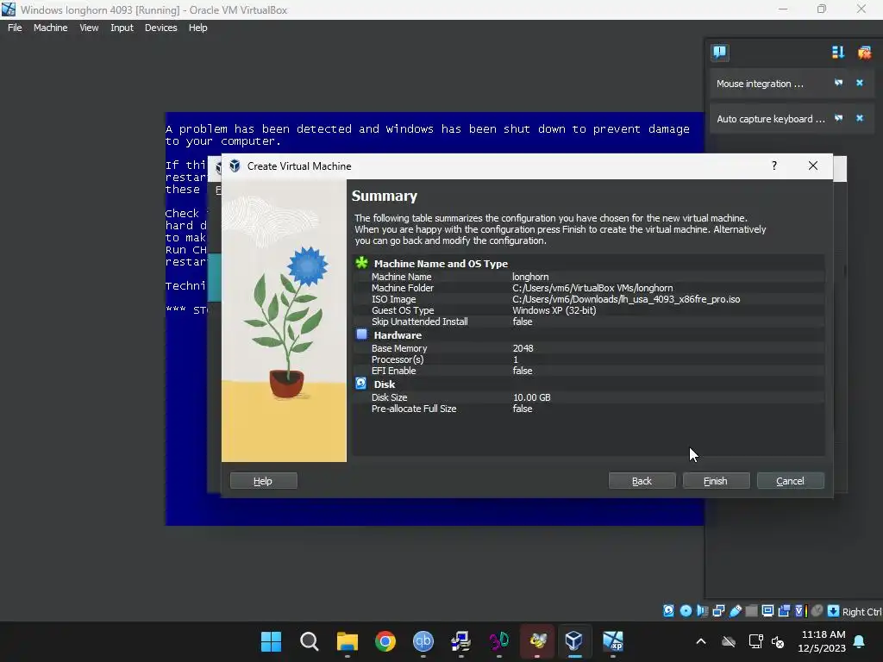Screen dimensions: 883x662
Task: Select the Skip Unattended Install row
Action: pos(589,322)
